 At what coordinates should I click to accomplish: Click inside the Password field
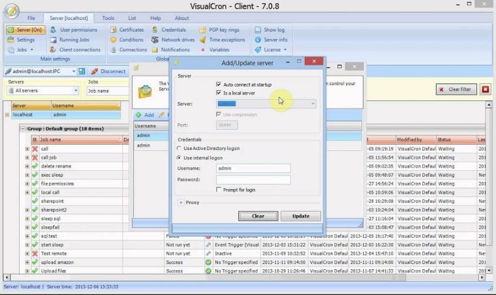tap(253, 179)
